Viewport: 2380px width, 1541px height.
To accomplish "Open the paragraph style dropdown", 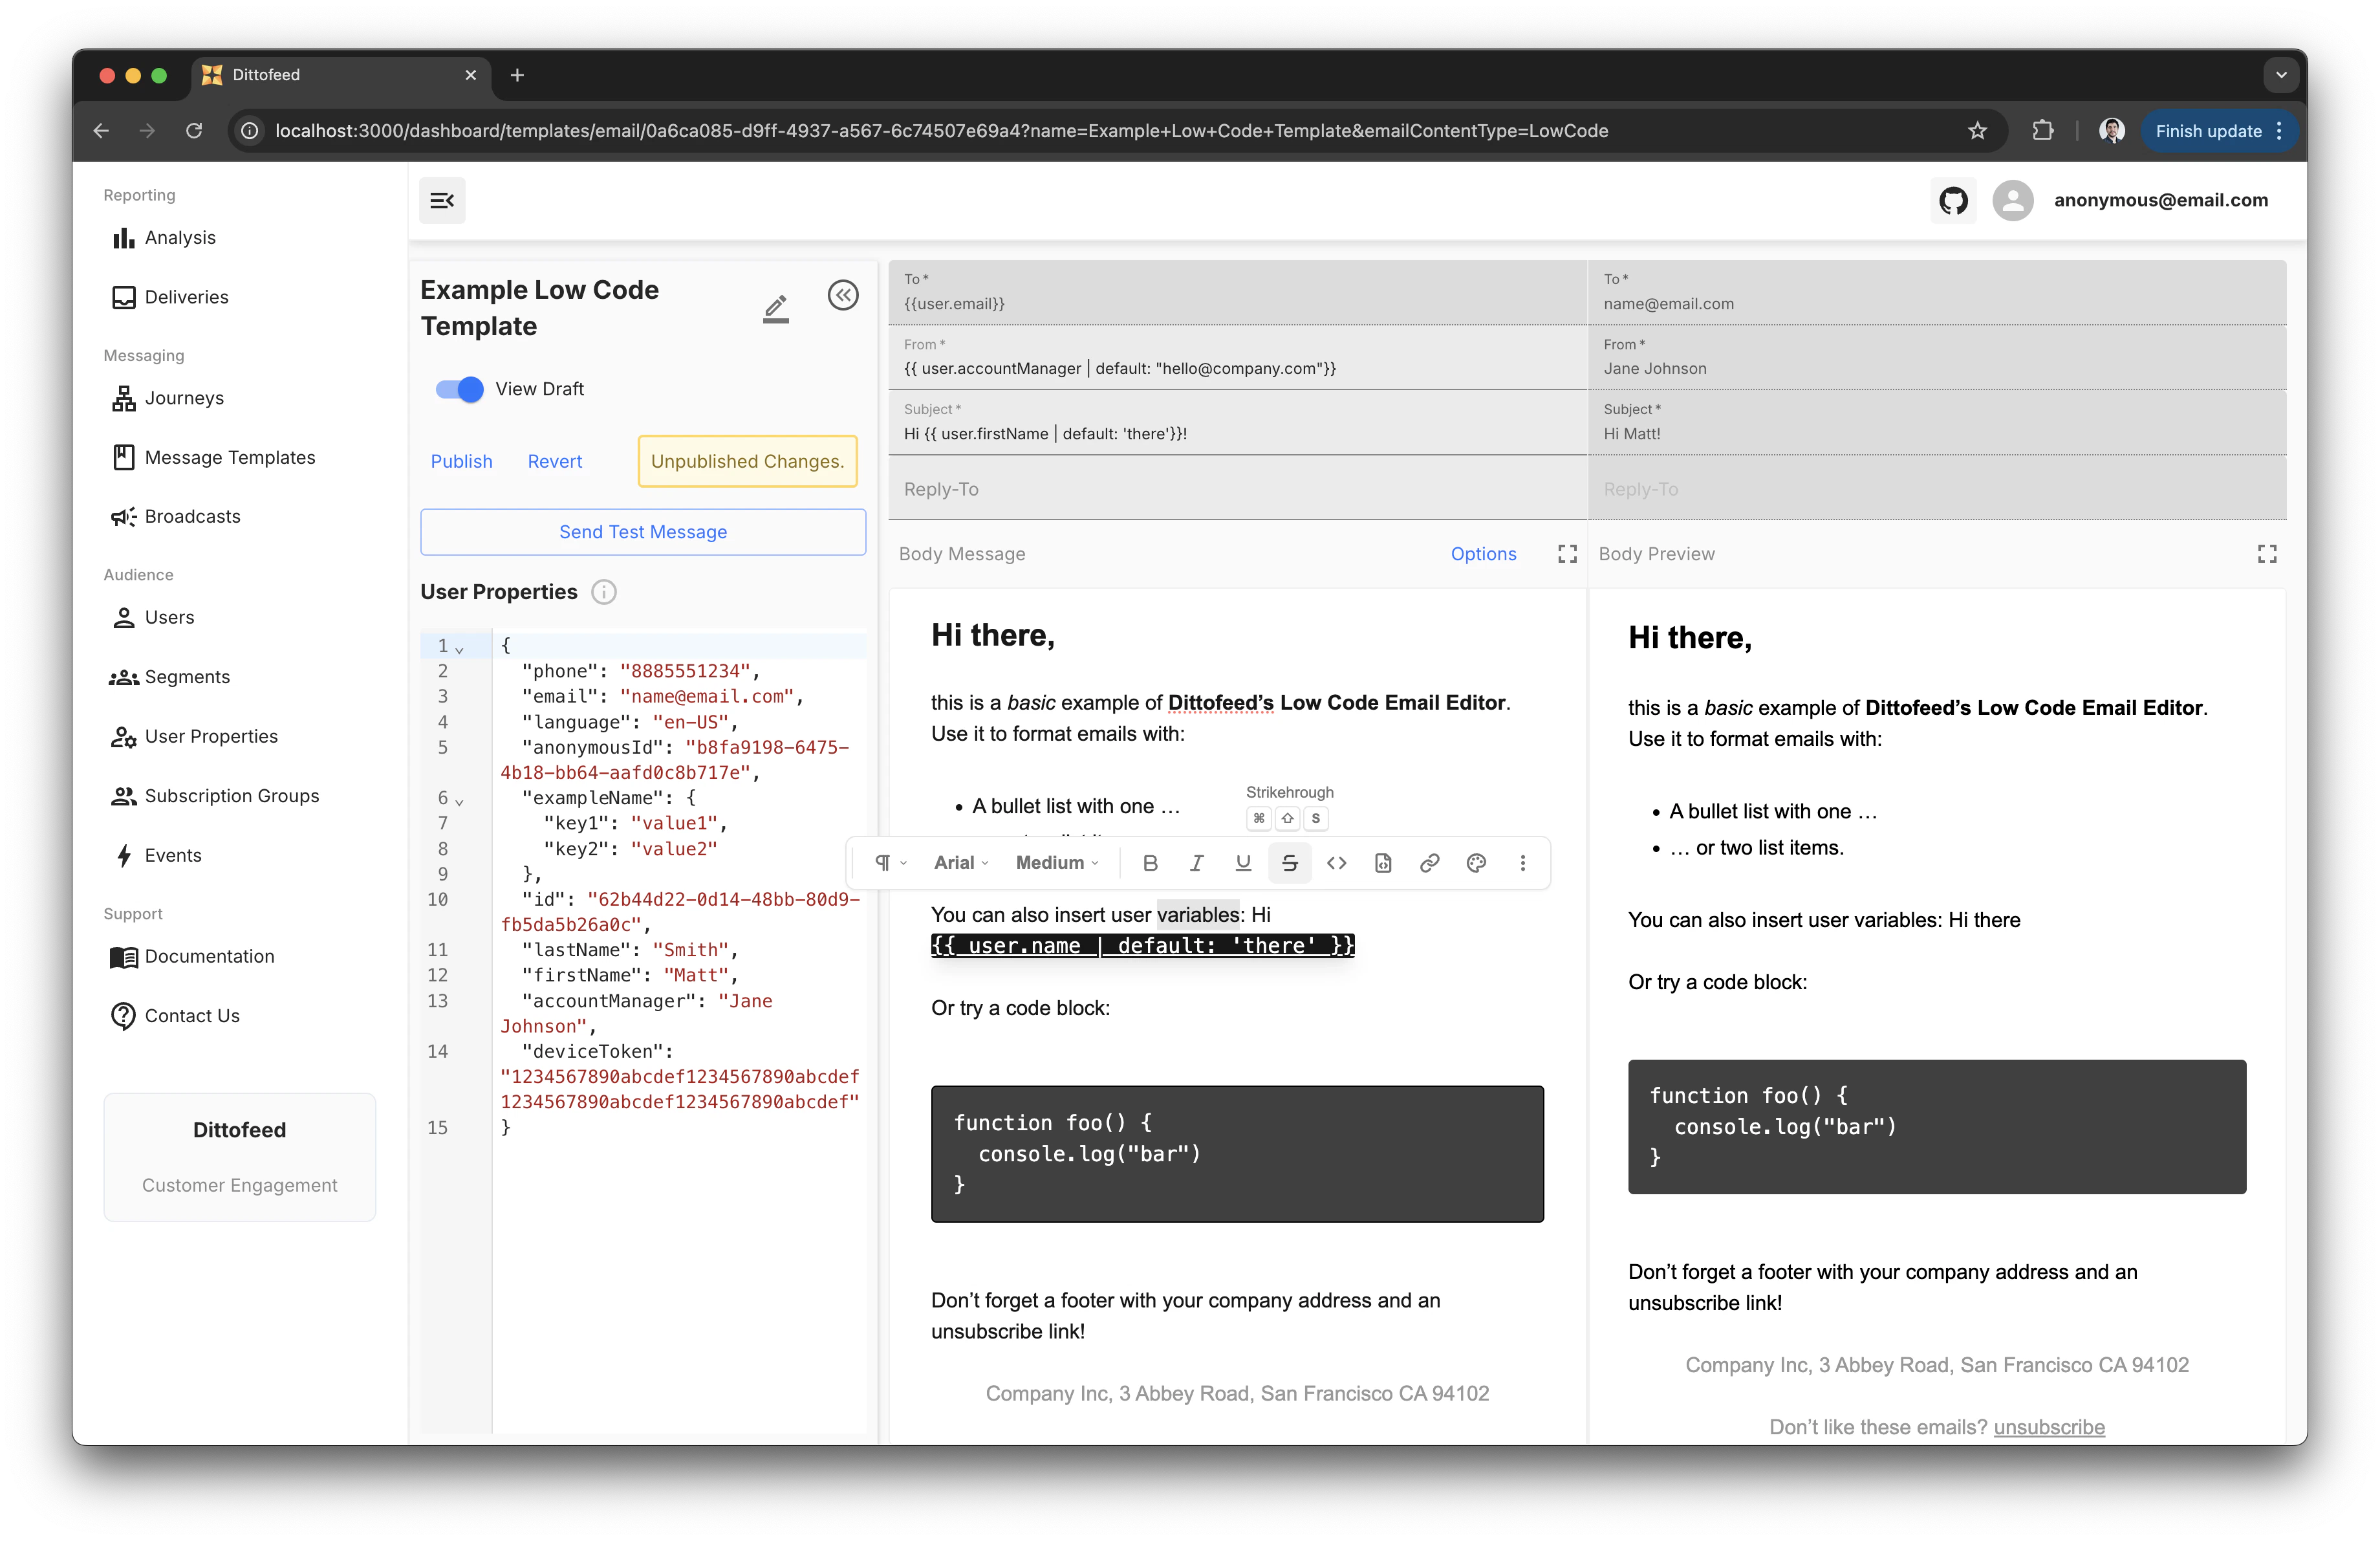I will [888, 862].
